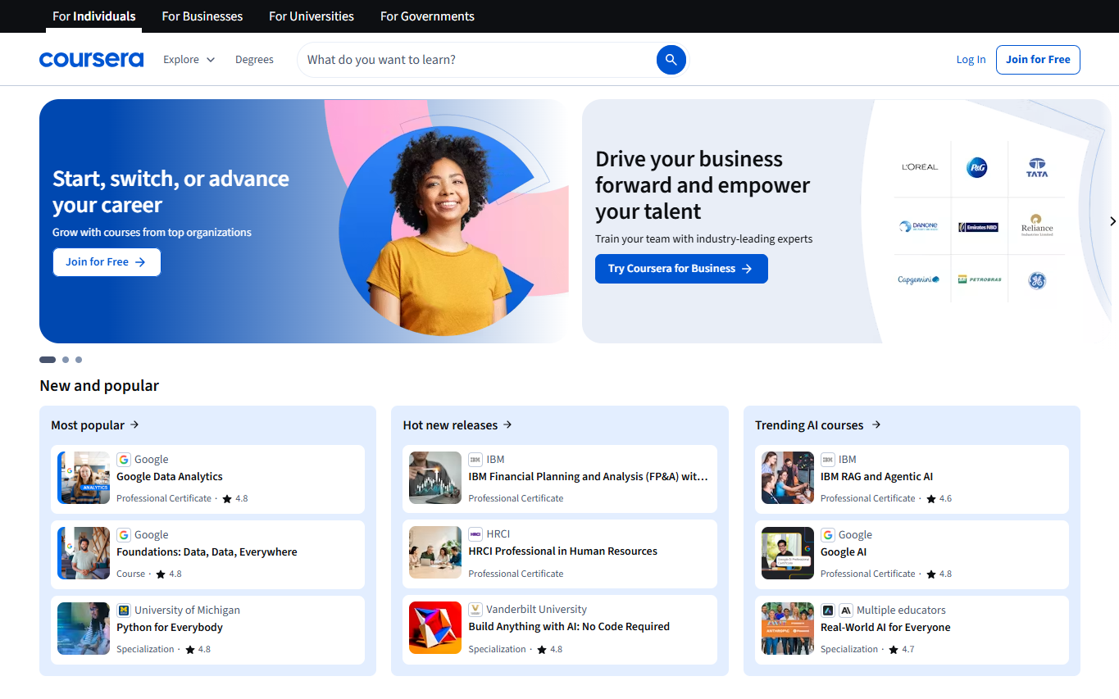1119x699 pixels.
Task: Open the IBM RAG and Agentic AI thumbnail
Action: [x=788, y=478]
